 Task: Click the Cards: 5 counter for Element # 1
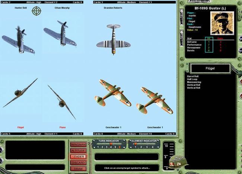(6, 134)
